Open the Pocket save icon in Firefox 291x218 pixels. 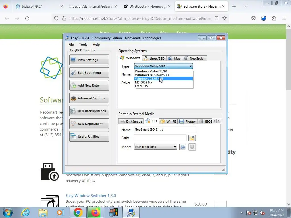253,18
